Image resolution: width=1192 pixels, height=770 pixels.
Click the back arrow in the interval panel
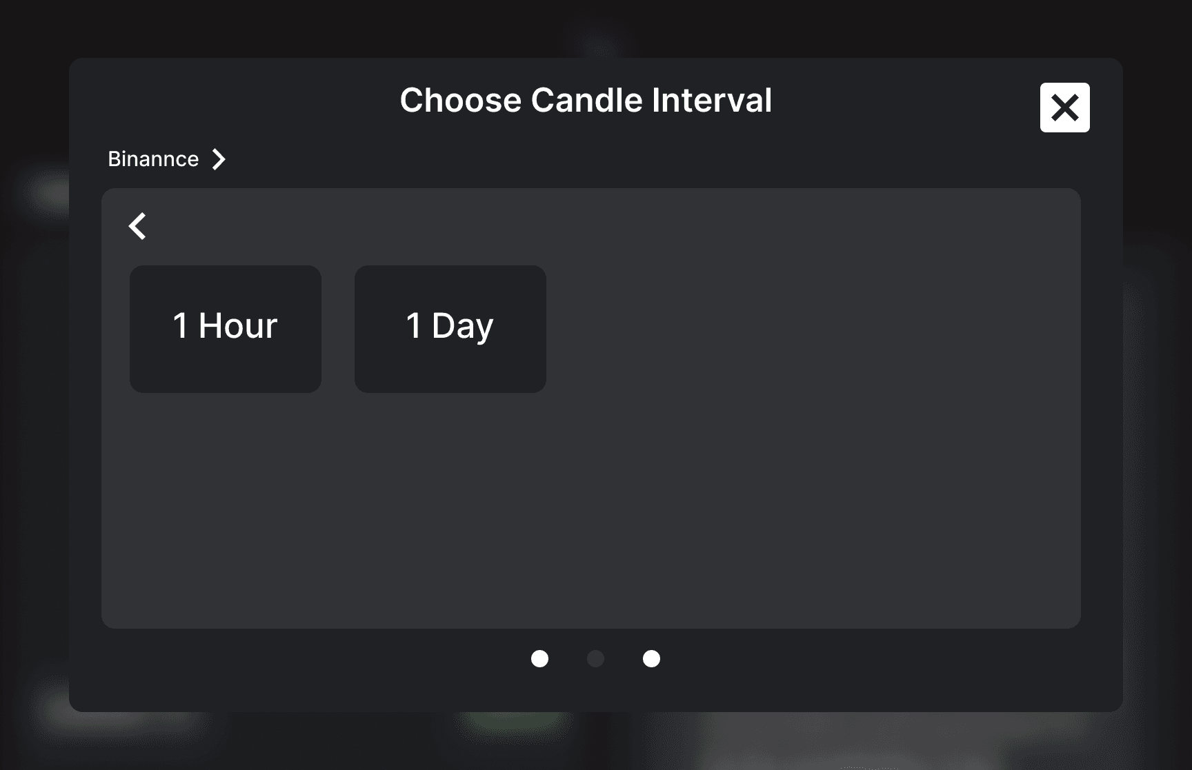click(138, 226)
